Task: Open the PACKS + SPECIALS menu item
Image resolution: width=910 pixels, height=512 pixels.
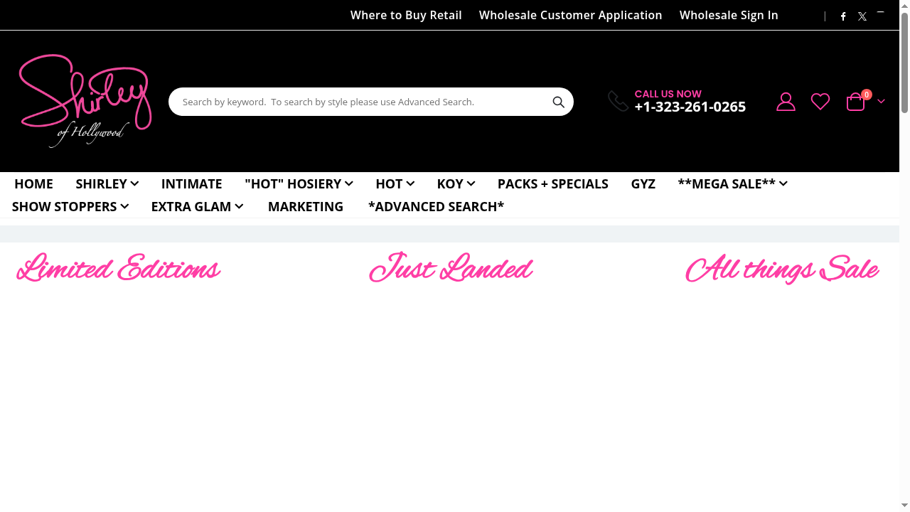Action: (552, 183)
